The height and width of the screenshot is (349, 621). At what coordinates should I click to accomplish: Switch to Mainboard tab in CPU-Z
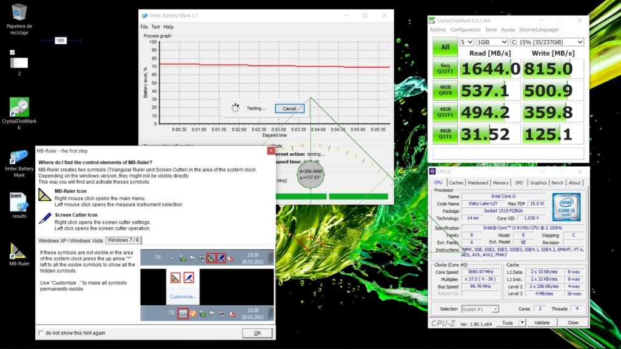[x=478, y=183]
